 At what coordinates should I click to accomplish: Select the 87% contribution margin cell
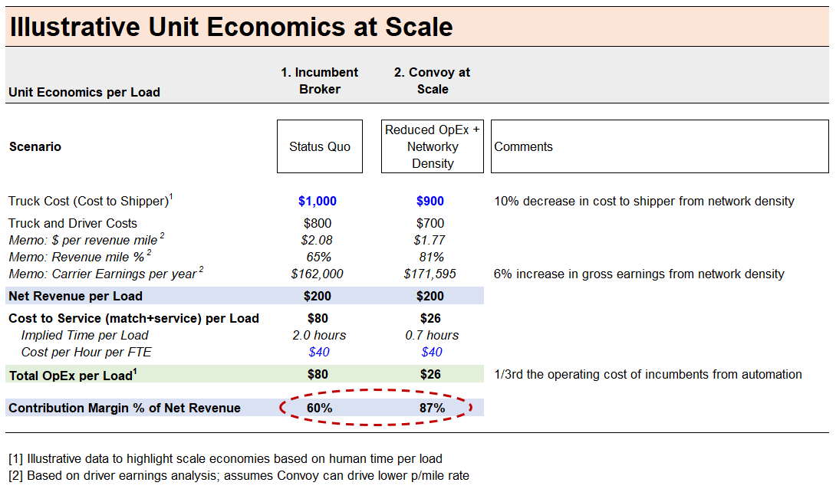[432, 409]
